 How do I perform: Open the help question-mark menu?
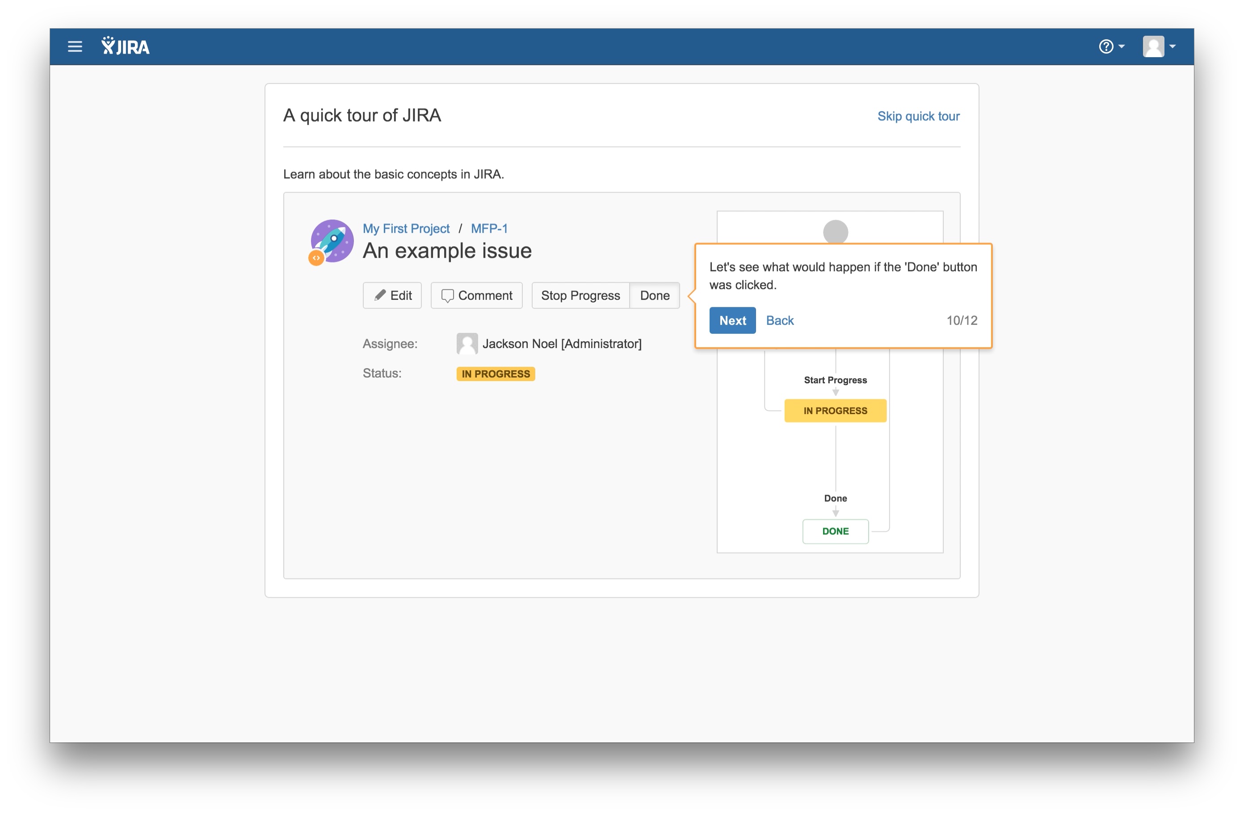[x=1111, y=46]
